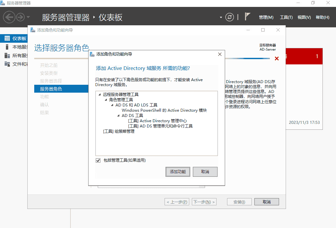Click the blue progress bar in wizard header

point(247,58)
